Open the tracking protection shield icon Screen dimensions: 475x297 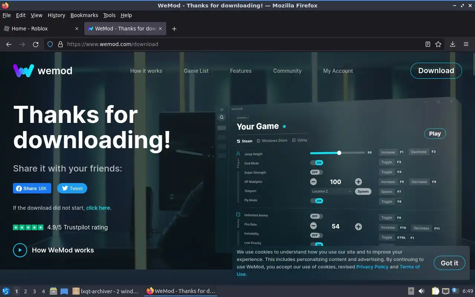coord(50,44)
